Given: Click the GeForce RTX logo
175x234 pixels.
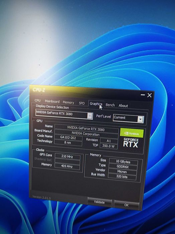Looking at the screenshot, I should click(131, 143).
